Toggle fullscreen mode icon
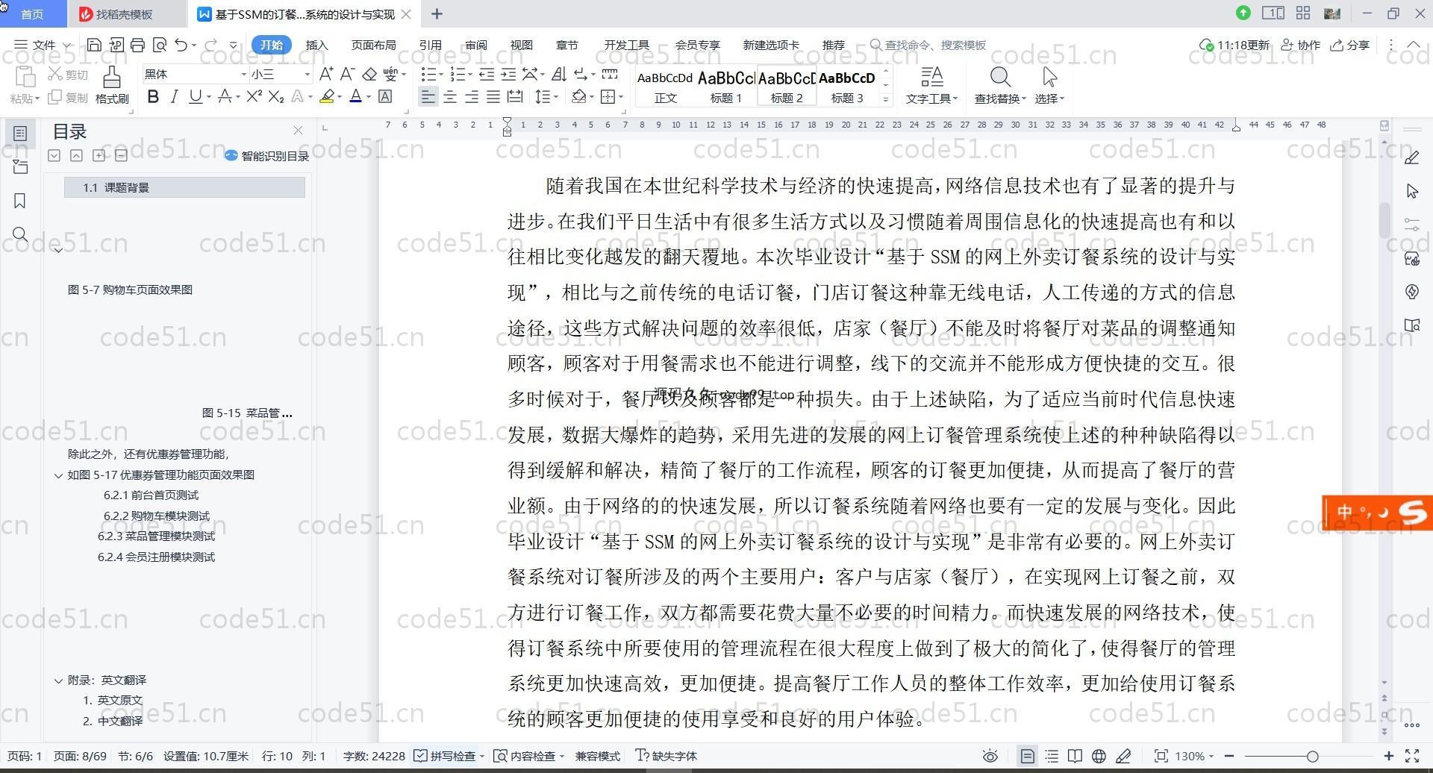Image resolution: width=1433 pixels, height=773 pixels. tap(1412, 756)
